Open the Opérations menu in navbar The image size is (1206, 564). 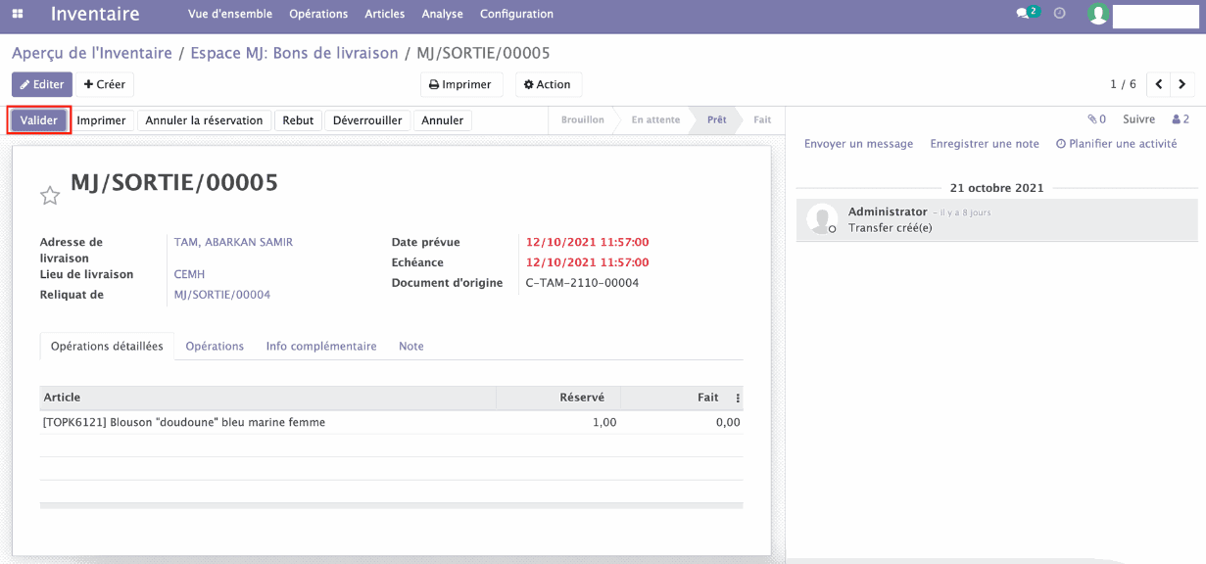[318, 15]
